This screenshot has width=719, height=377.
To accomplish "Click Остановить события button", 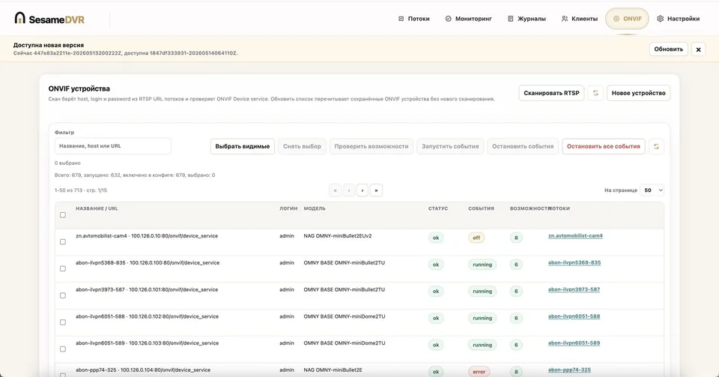I will pyautogui.click(x=523, y=146).
